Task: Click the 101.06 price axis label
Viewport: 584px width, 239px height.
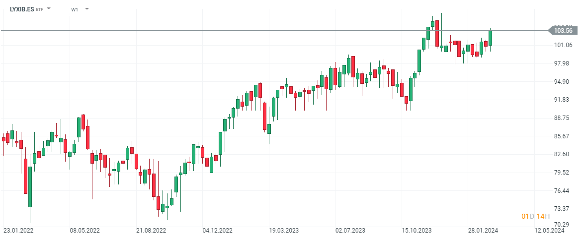Action: click(563, 45)
